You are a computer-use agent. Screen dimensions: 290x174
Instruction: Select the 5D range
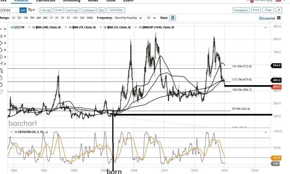19,18
